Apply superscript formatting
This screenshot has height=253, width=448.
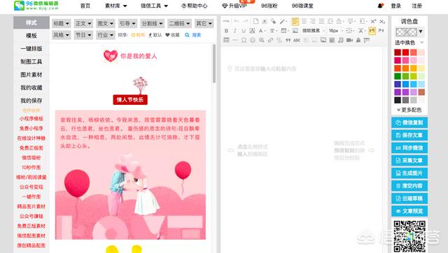tap(373, 22)
